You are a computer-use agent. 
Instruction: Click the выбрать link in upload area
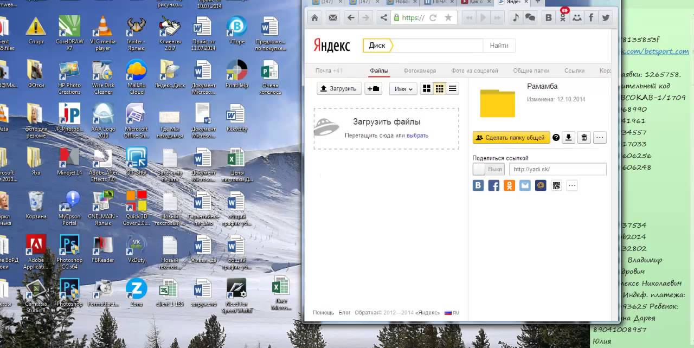[417, 136]
